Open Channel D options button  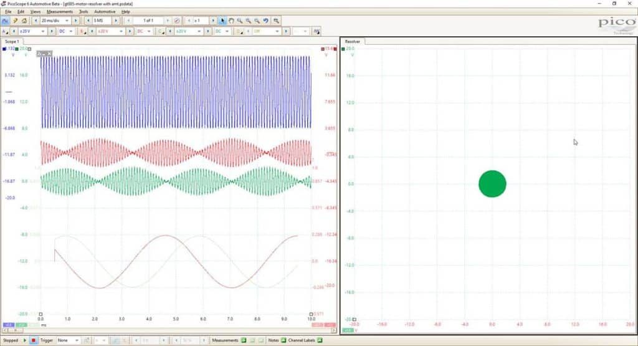239,31
